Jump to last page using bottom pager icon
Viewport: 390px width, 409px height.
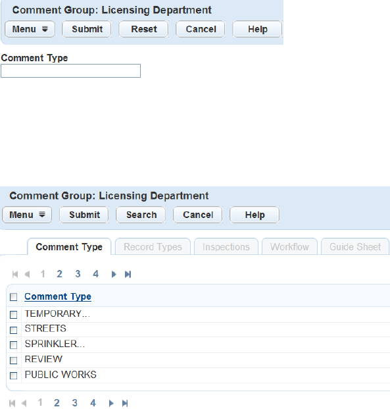[x=125, y=403]
